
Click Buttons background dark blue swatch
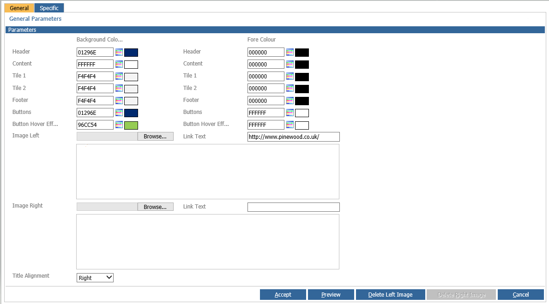click(x=131, y=113)
